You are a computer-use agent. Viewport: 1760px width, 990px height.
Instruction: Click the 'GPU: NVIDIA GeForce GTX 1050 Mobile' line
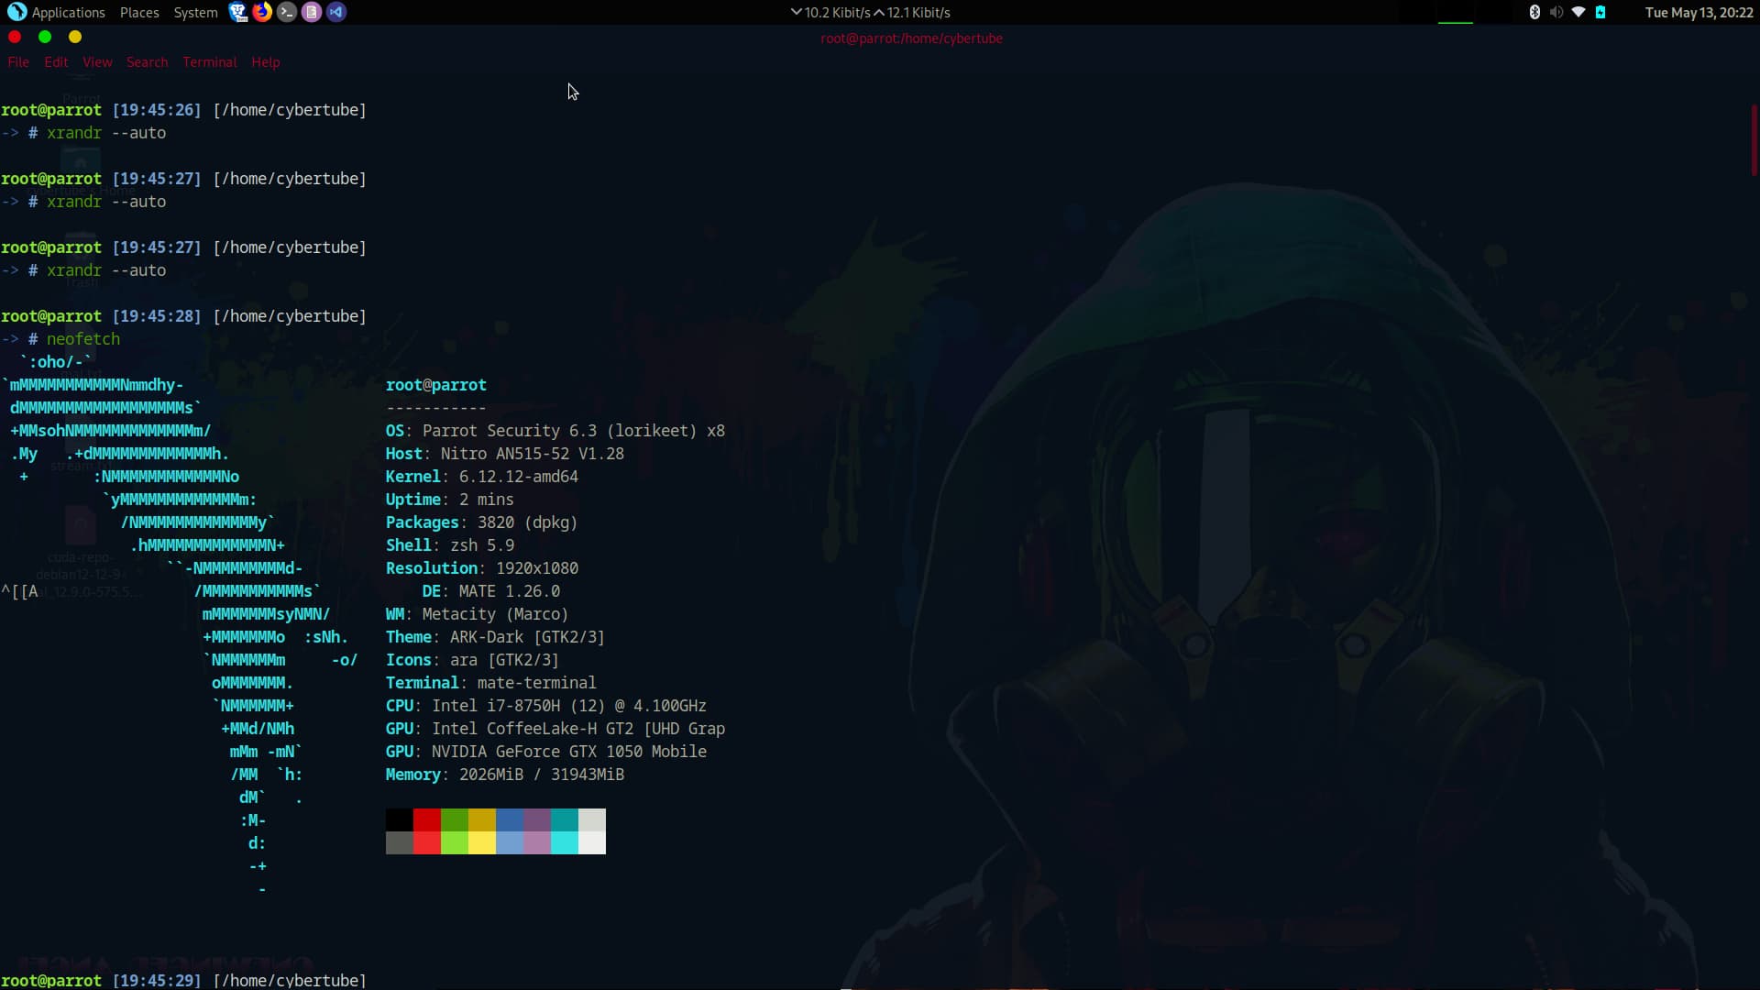tap(545, 752)
